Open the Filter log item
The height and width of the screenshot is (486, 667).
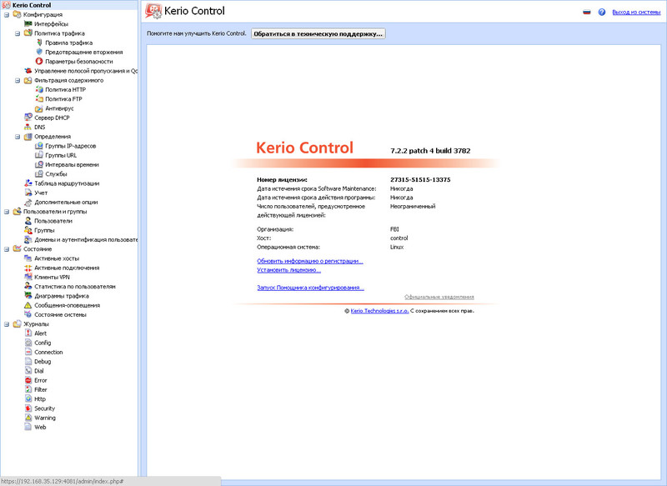pos(41,389)
